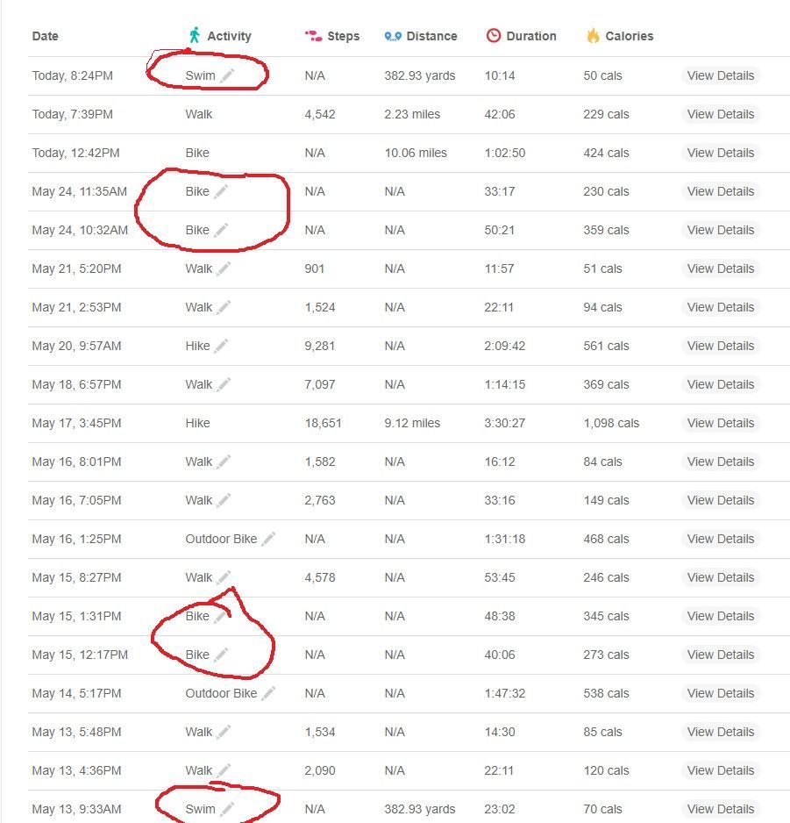This screenshot has height=823, width=790.
Task: View Details of 1:47:32 Outdoor Bike
Action: (x=720, y=693)
